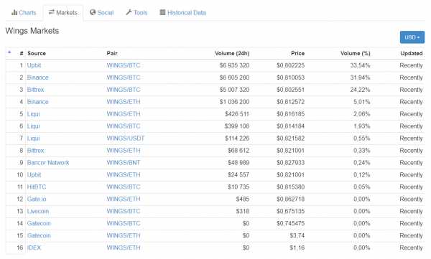
Task: Open Upbit source in row 1
Action: pyautogui.click(x=34, y=65)
